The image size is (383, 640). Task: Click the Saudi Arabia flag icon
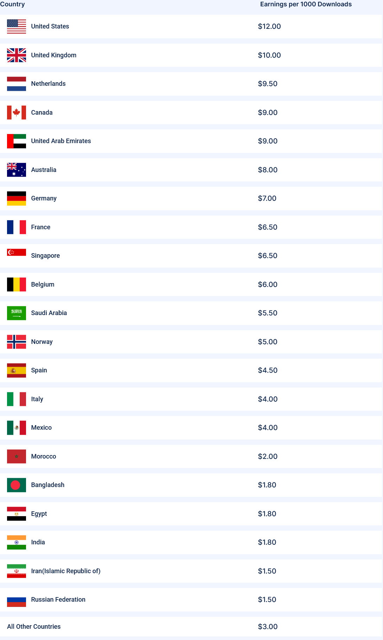tap(17, 313)
